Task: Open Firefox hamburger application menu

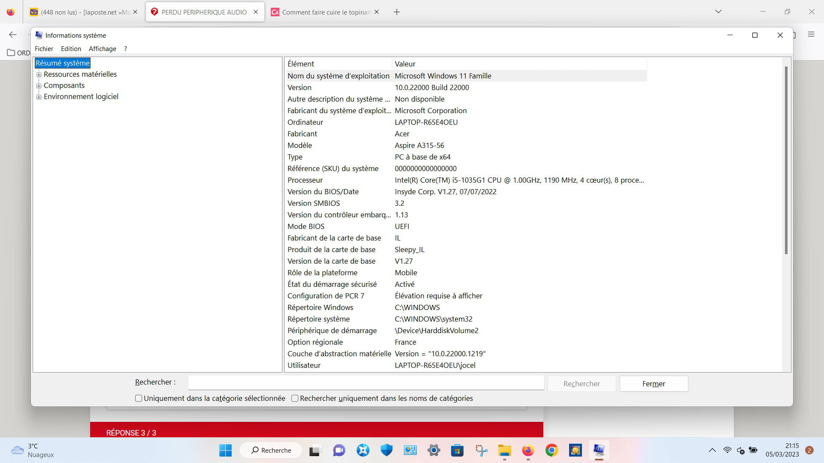Action: (811, 34)
